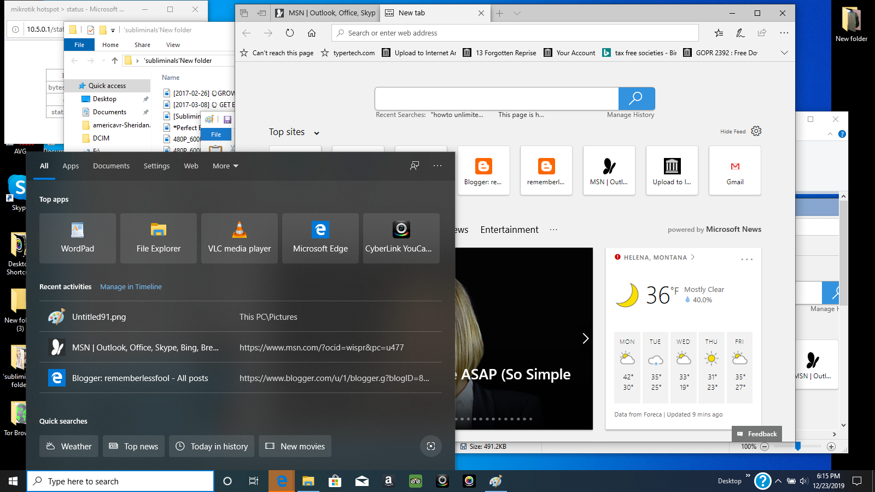Expand the More filter dropdown
Image resolution: width=875 pixels, height=492 pixels.
[x=225, y=166]
